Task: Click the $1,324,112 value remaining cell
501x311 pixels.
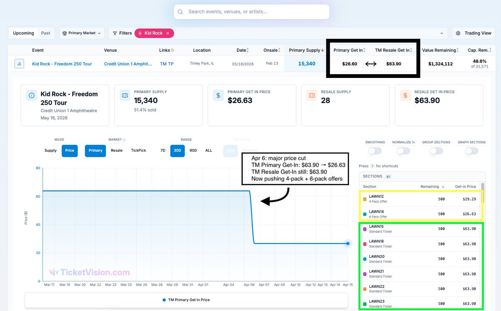Action: click(440, 64)
